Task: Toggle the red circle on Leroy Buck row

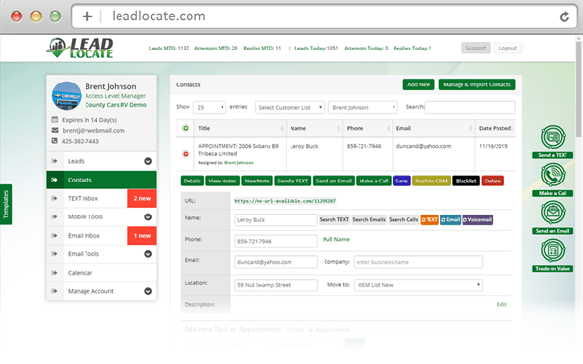Action: click(x=186, y=154)
